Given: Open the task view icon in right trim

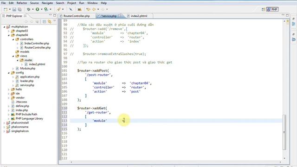Looking at the screenshot, I should 294,39.
